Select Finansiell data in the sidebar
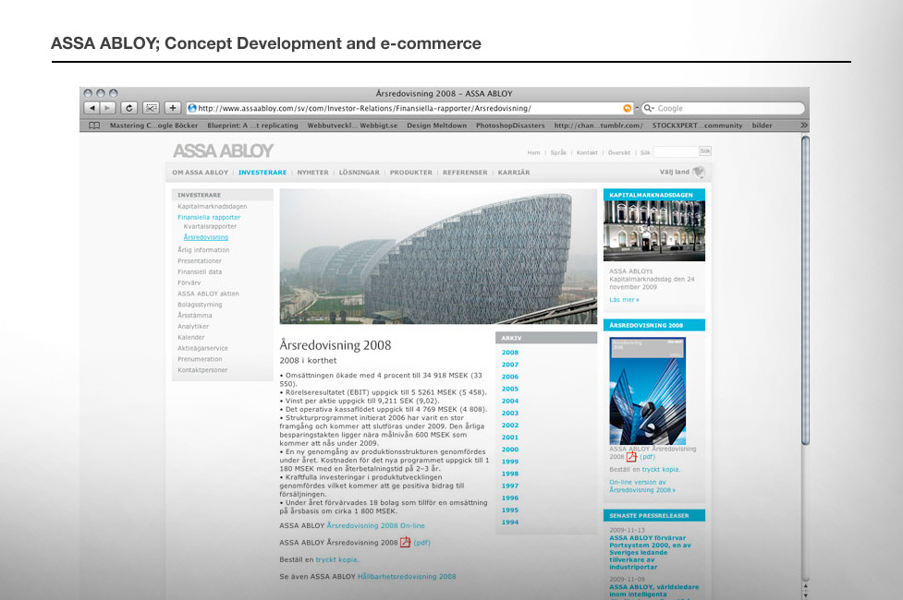This screenshot has height=600, width=903. (x=200, y=272)
